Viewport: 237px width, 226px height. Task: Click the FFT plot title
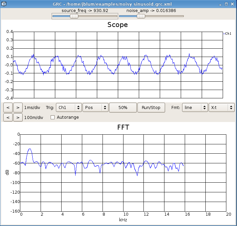[x=123, y=127]
